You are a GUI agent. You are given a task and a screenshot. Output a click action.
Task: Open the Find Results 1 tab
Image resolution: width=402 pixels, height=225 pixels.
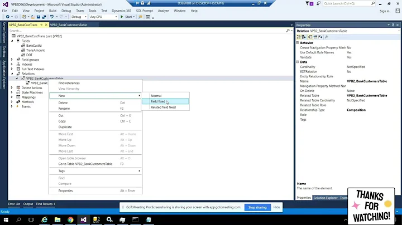pos(45,204)
